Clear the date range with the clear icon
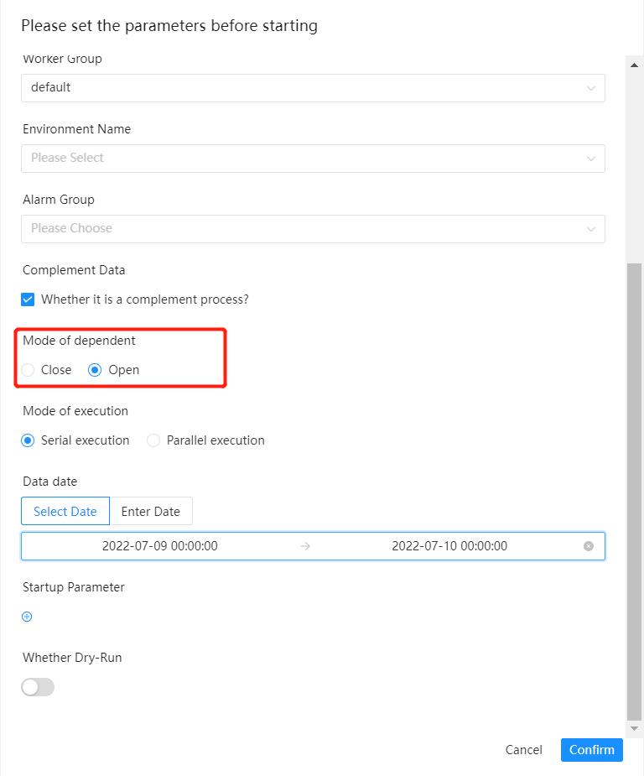The image size is (644, 776). pyautogui.click(x=588, y=545)
